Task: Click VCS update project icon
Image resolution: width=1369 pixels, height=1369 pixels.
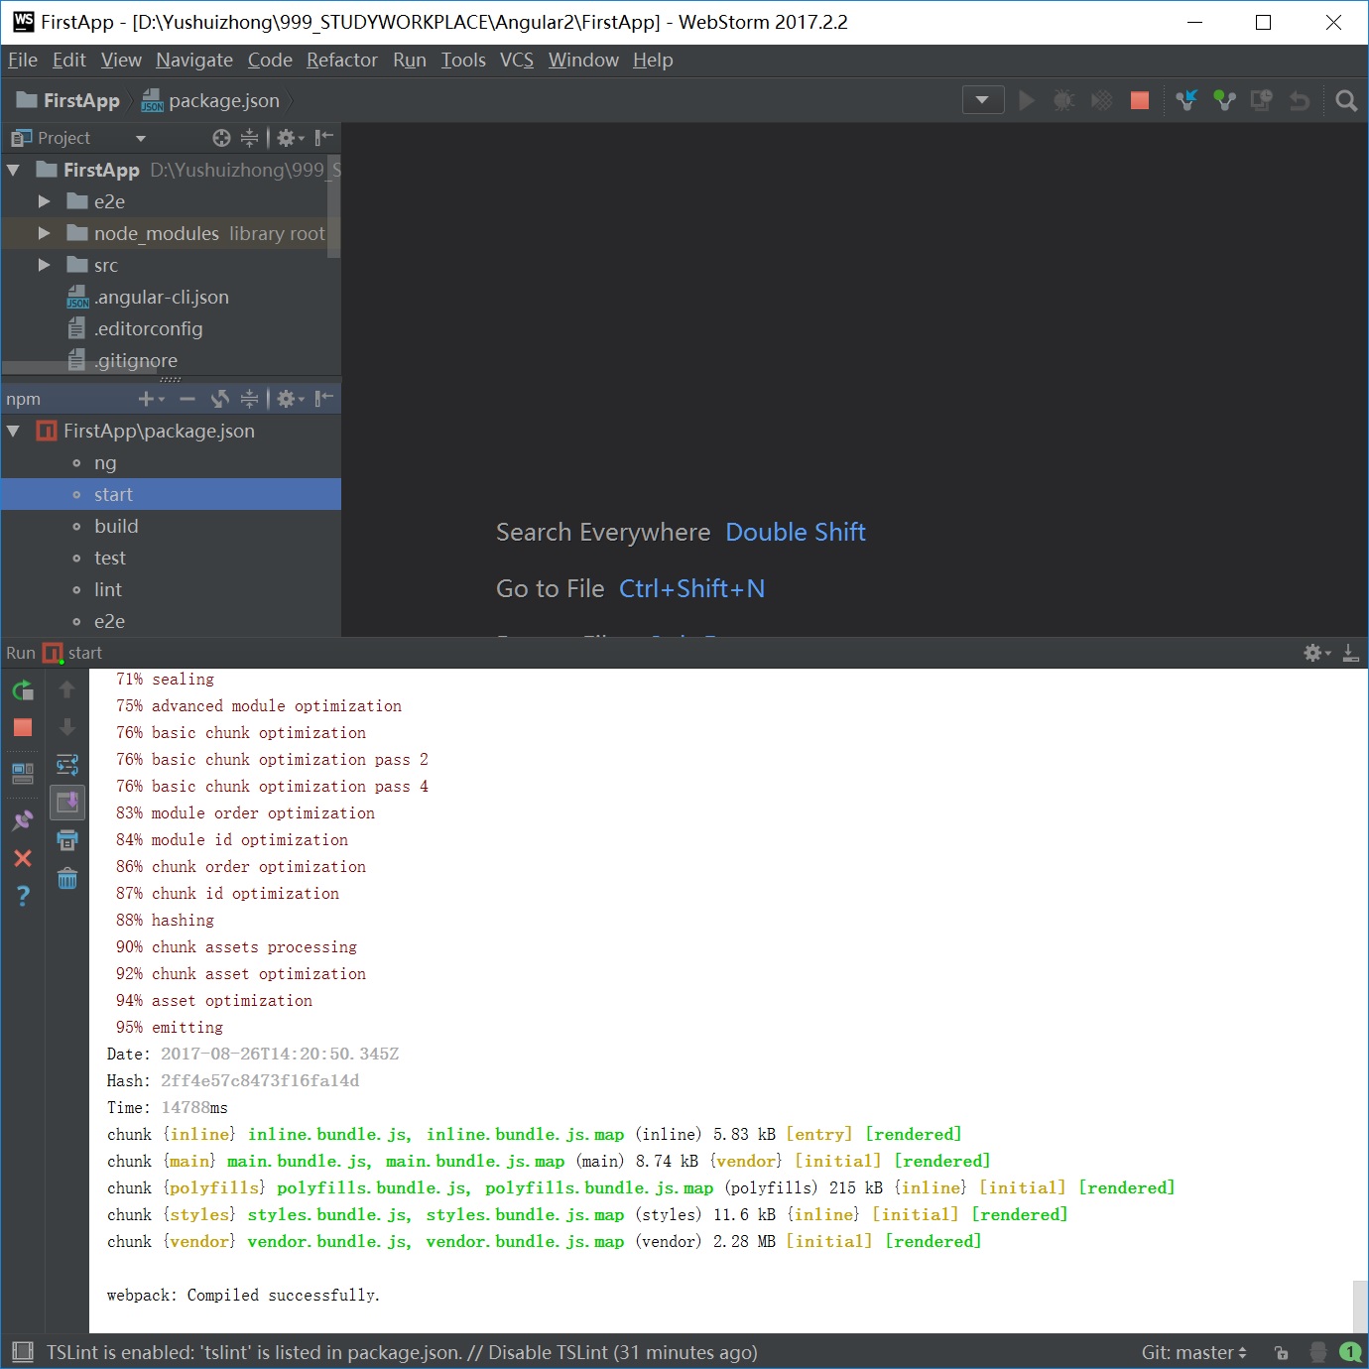Action: pos(1186,100)
